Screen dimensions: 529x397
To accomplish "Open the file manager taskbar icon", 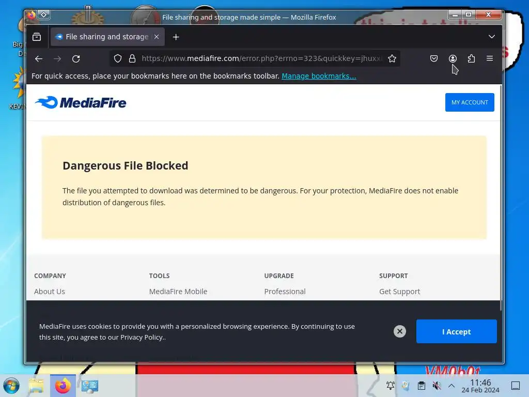I will point(36,386).
